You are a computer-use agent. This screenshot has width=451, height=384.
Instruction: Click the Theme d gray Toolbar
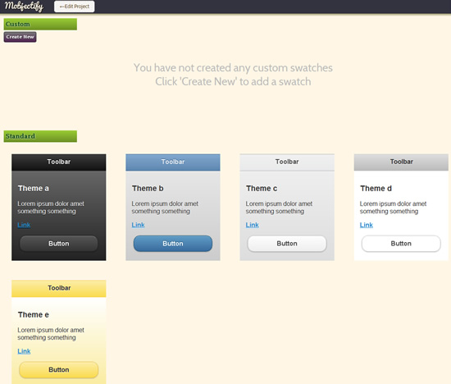click(401, 162)
